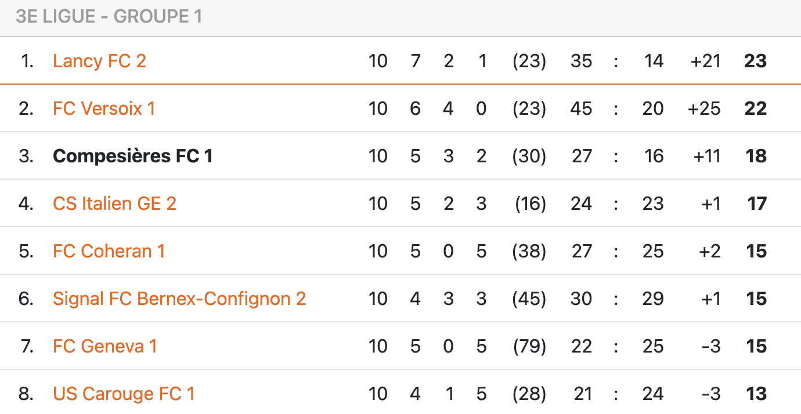Click the 3E LIGUE - GROUPE 1 header
This screenshot has height=414, width=801.
(109, 16)
